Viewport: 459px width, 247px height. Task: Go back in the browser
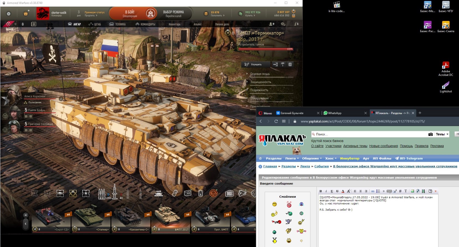coord(261,121)
